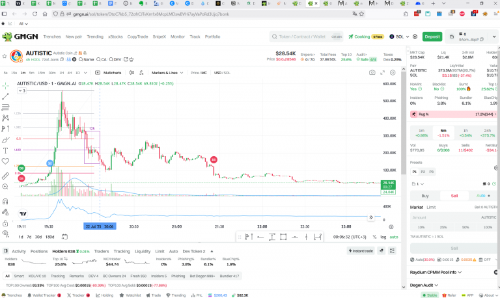The image size is (500, 298).
Task: Toggle the magnet mode icon
Action: [5, 202]
